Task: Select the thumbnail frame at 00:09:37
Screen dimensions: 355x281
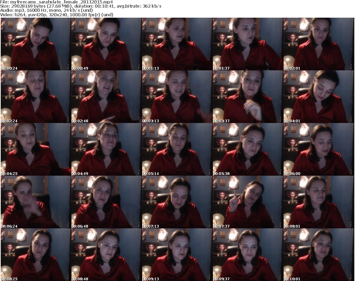Action: click(248, 255)
